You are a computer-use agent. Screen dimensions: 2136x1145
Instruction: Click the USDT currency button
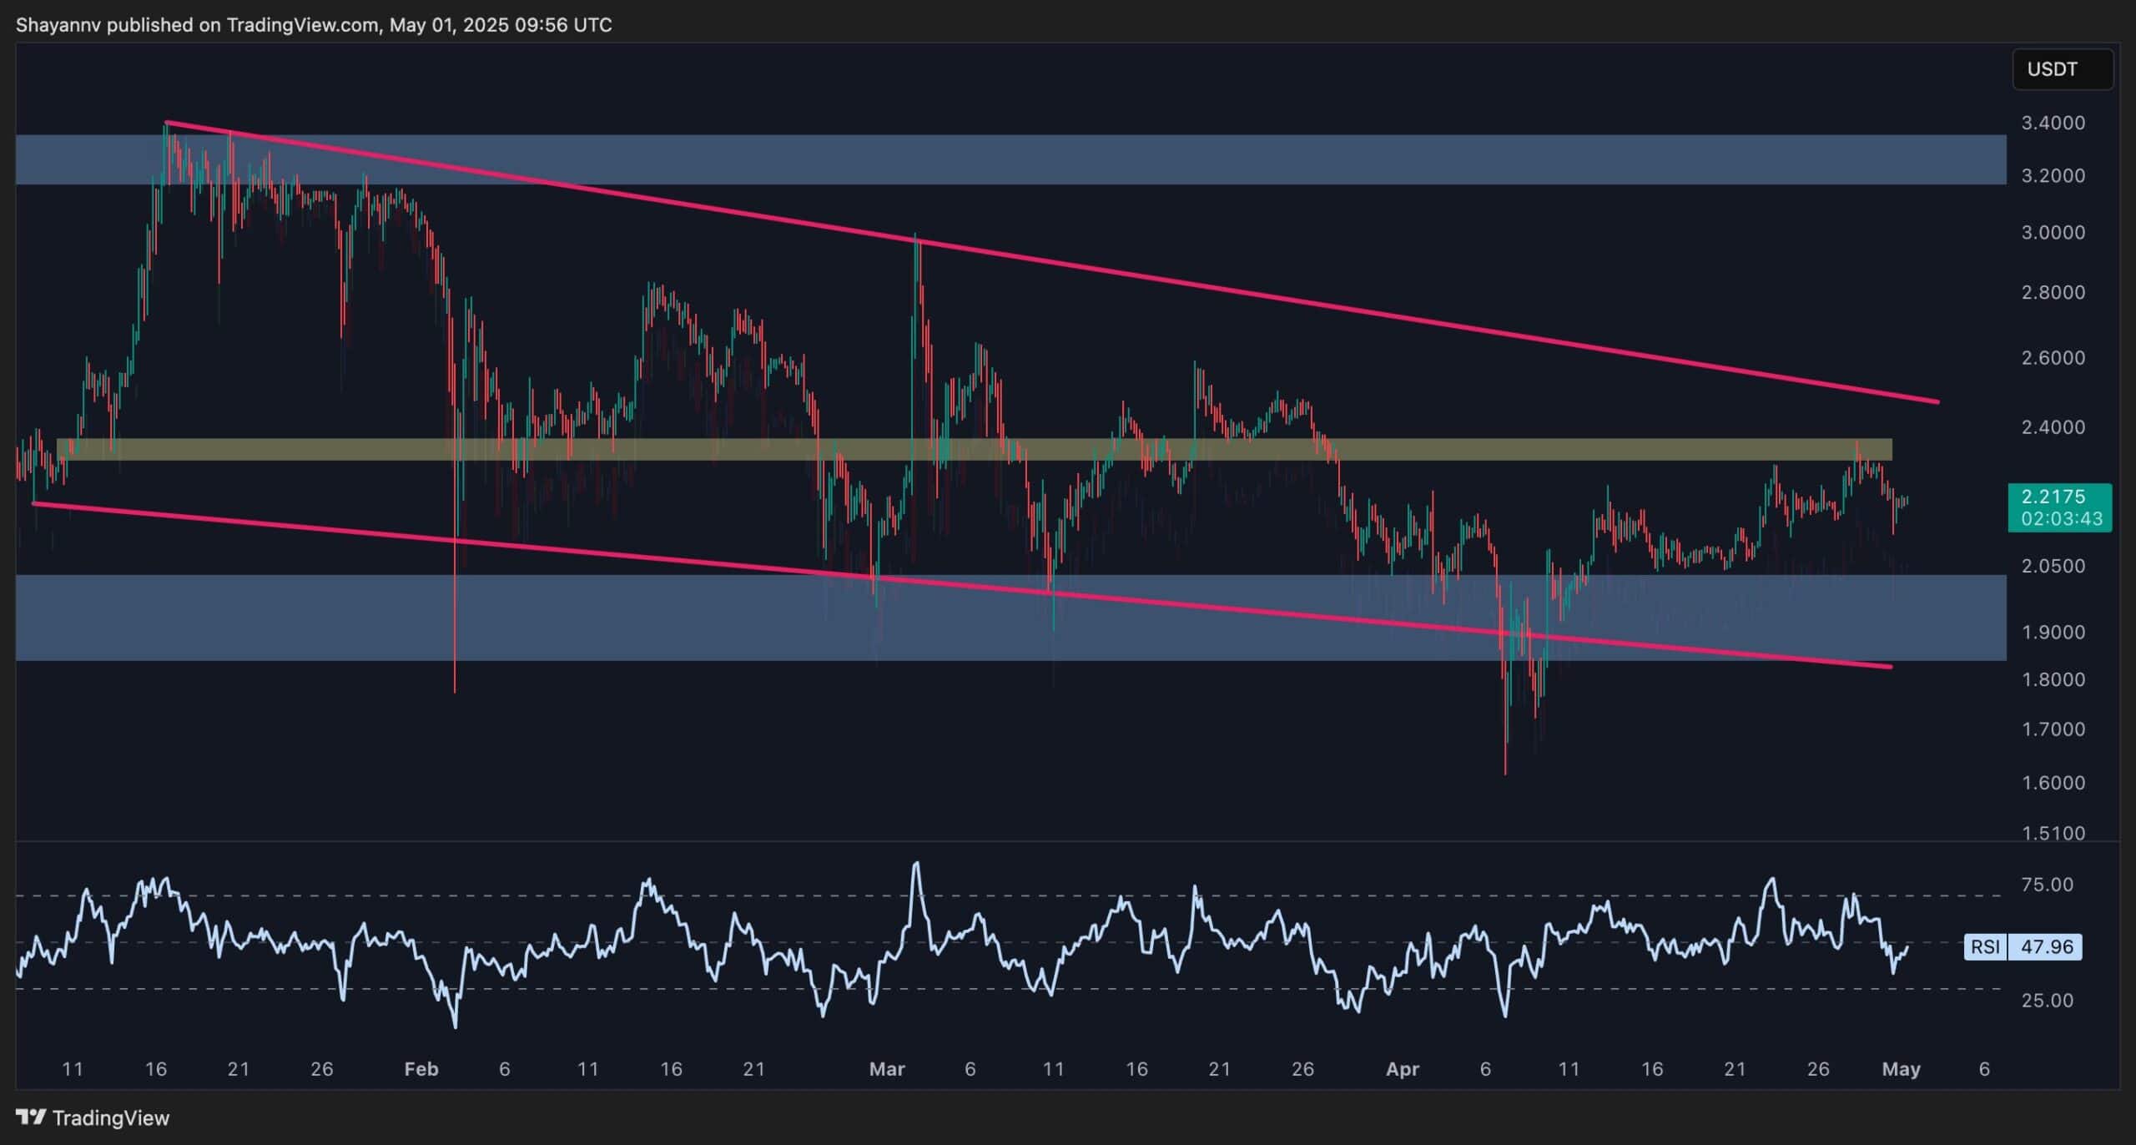pyautogui.click(x=2062, y=69)
